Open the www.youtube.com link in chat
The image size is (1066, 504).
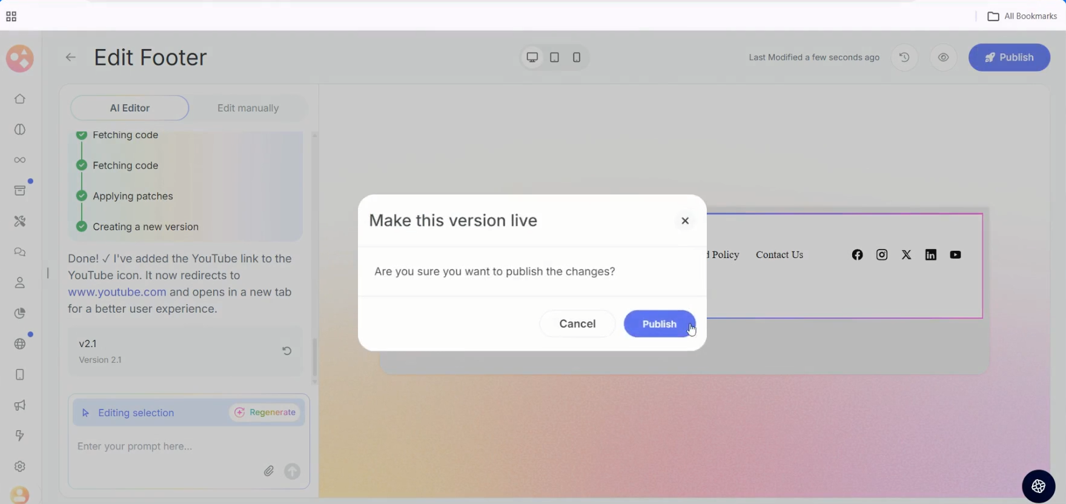pyautogui.click(x=117, y=292)
